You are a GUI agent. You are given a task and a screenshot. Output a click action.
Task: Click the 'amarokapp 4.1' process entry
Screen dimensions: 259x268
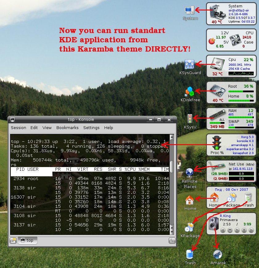(x=242, y=145)
